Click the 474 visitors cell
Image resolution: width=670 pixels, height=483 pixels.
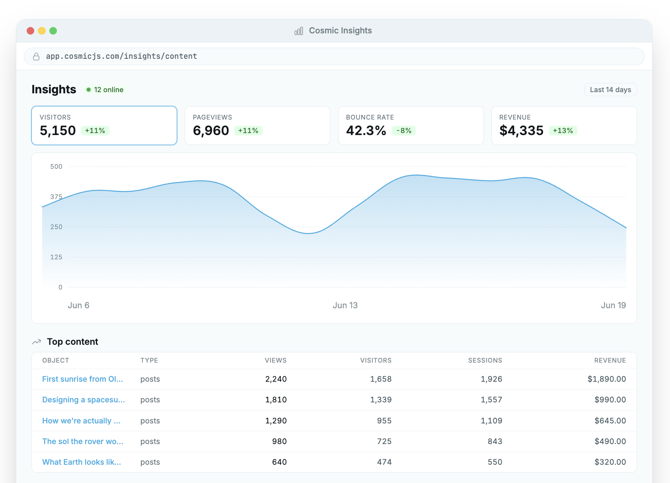tap(384, 462)
